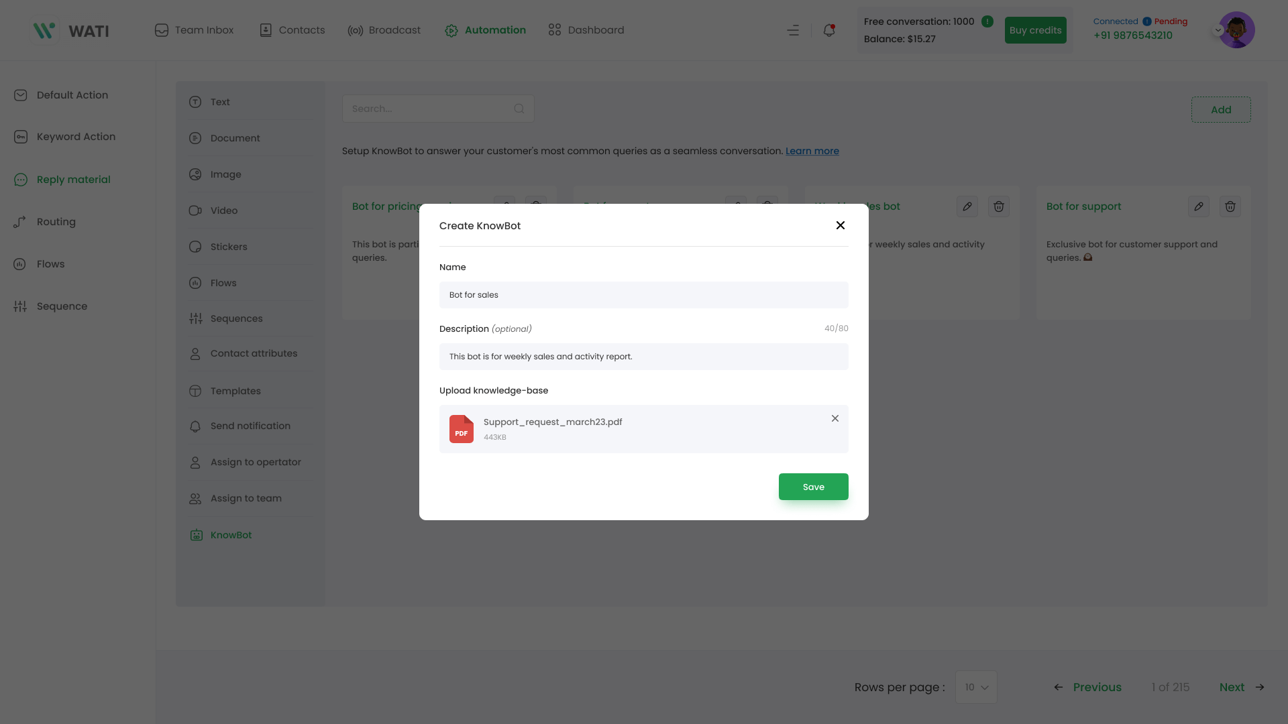
Task: Edit the Name field 'Bot for sales'
Action: pos(644,295)
